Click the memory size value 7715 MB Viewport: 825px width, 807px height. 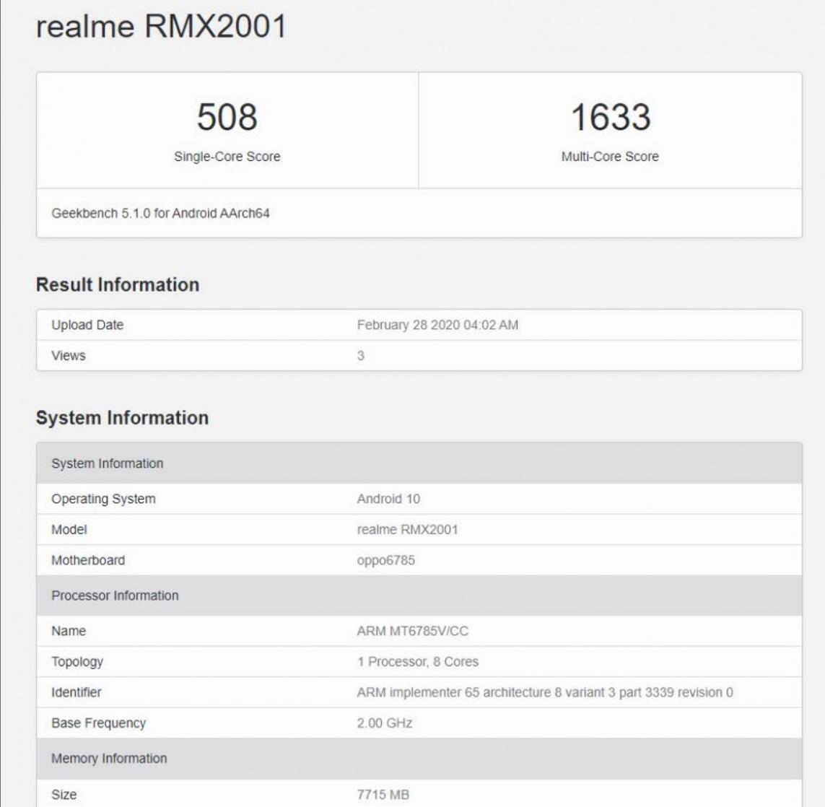383,795
